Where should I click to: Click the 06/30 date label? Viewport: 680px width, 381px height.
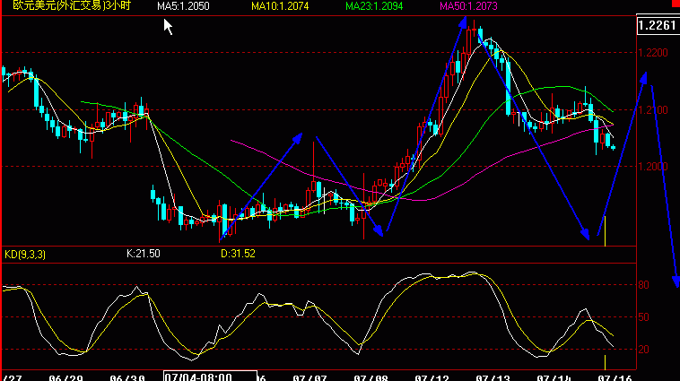pos(127,377)
